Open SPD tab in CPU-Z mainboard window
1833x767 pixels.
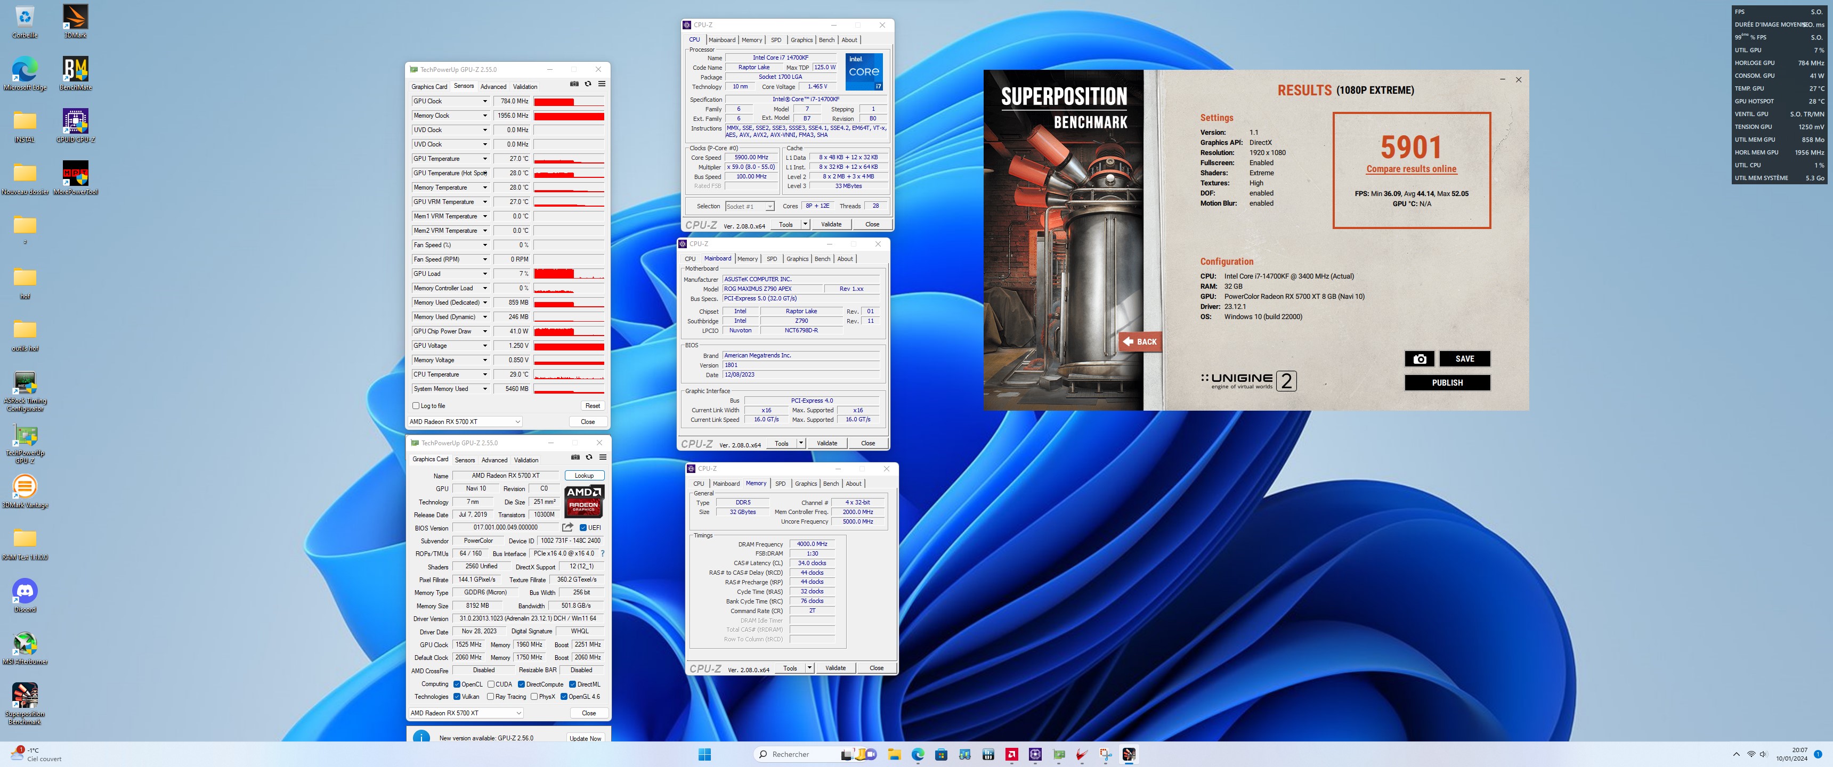coord(772,259)
